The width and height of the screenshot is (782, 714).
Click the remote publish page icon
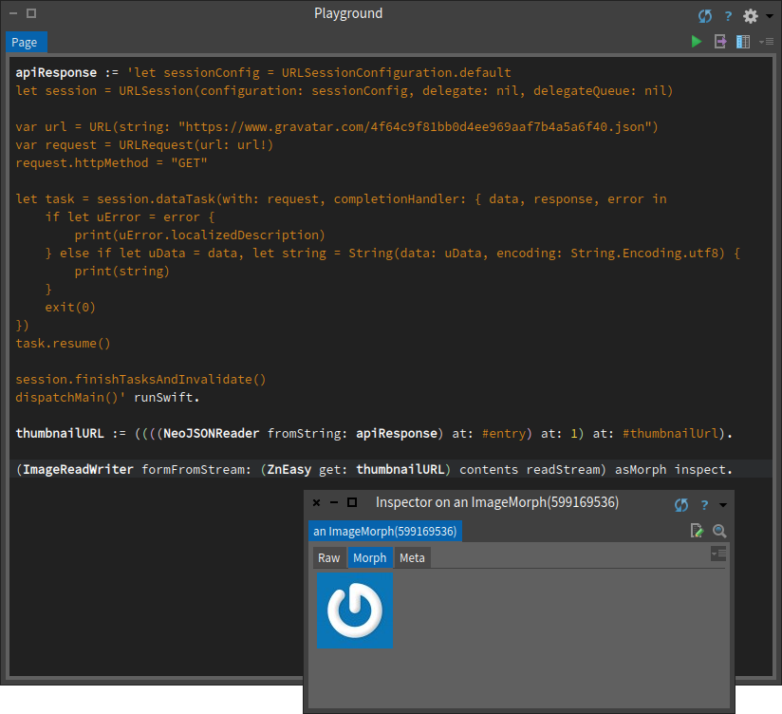[x=720, y=42]
